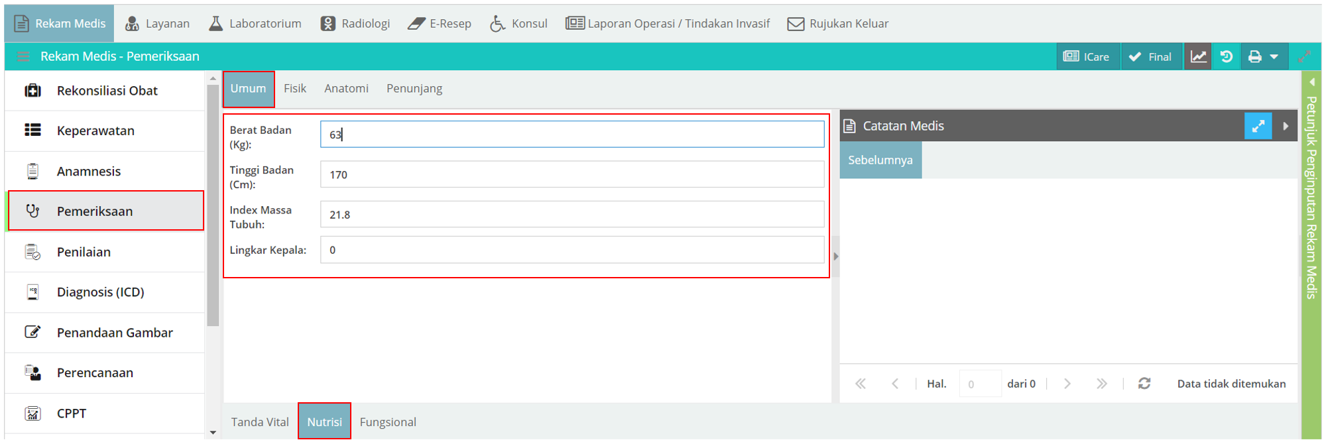1326x442 pixels.
Task: Open the Rekam Medis top tab
Action: point(60,23)
